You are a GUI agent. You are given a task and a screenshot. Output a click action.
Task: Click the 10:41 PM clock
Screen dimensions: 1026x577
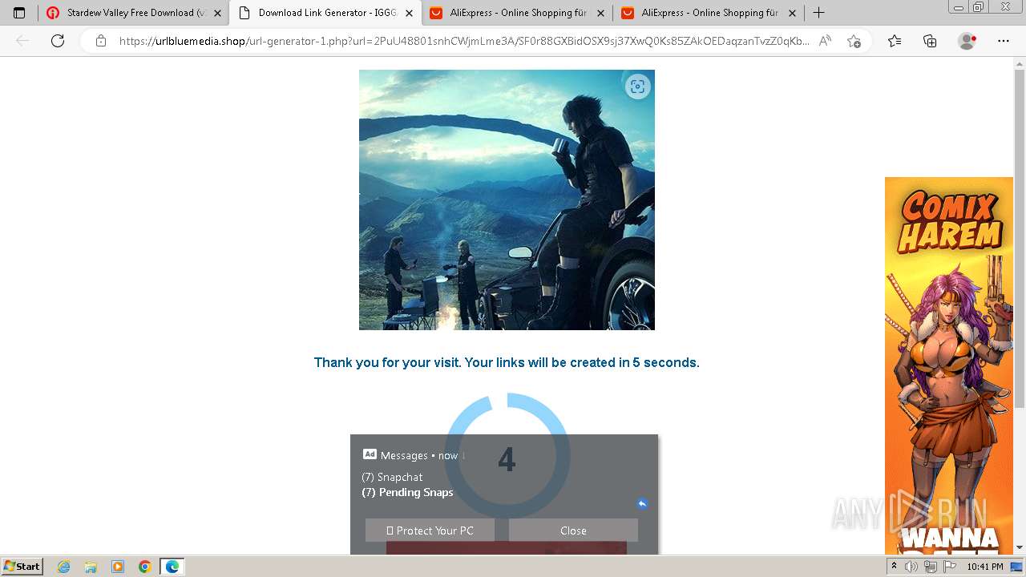pyautogui.click(x=985, y=567)
